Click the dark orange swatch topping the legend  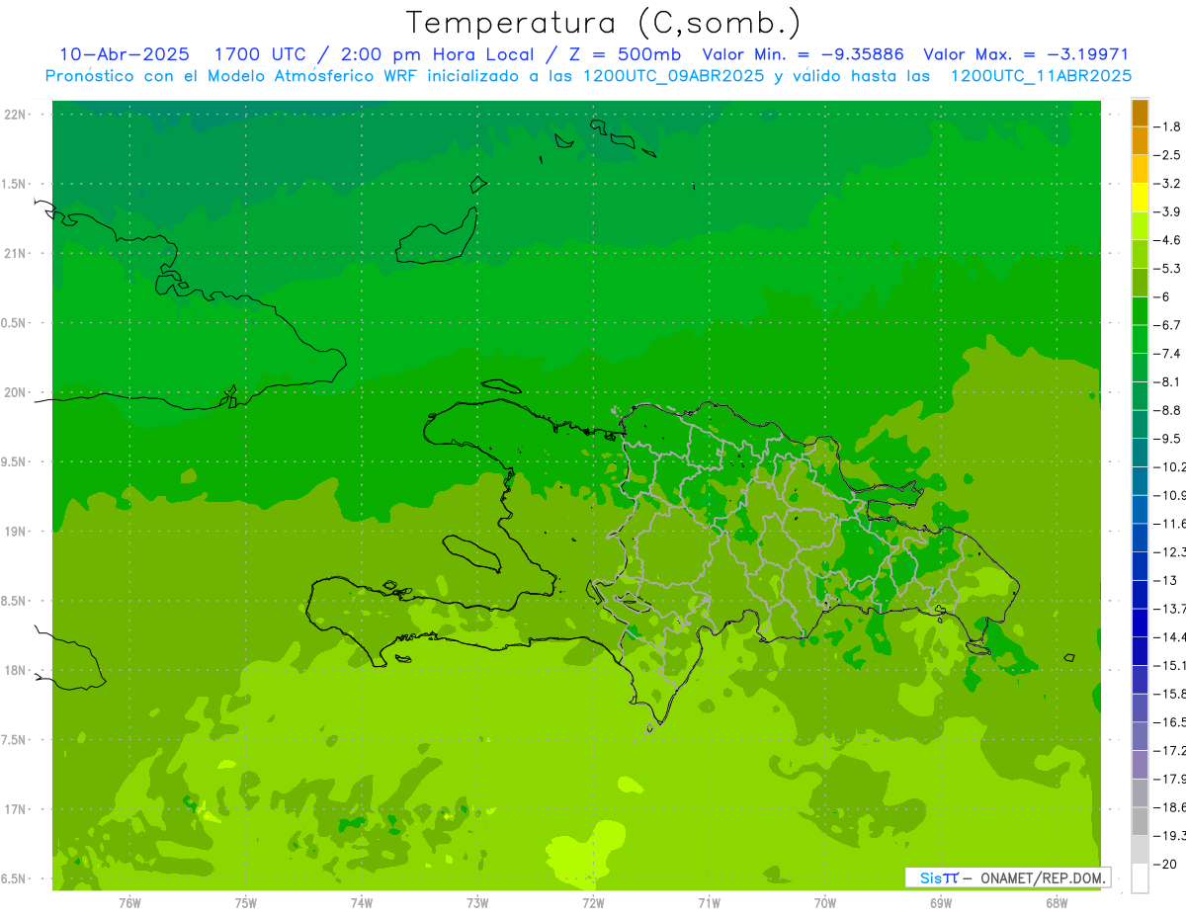pyautogui.click(x=1140, y=113)
